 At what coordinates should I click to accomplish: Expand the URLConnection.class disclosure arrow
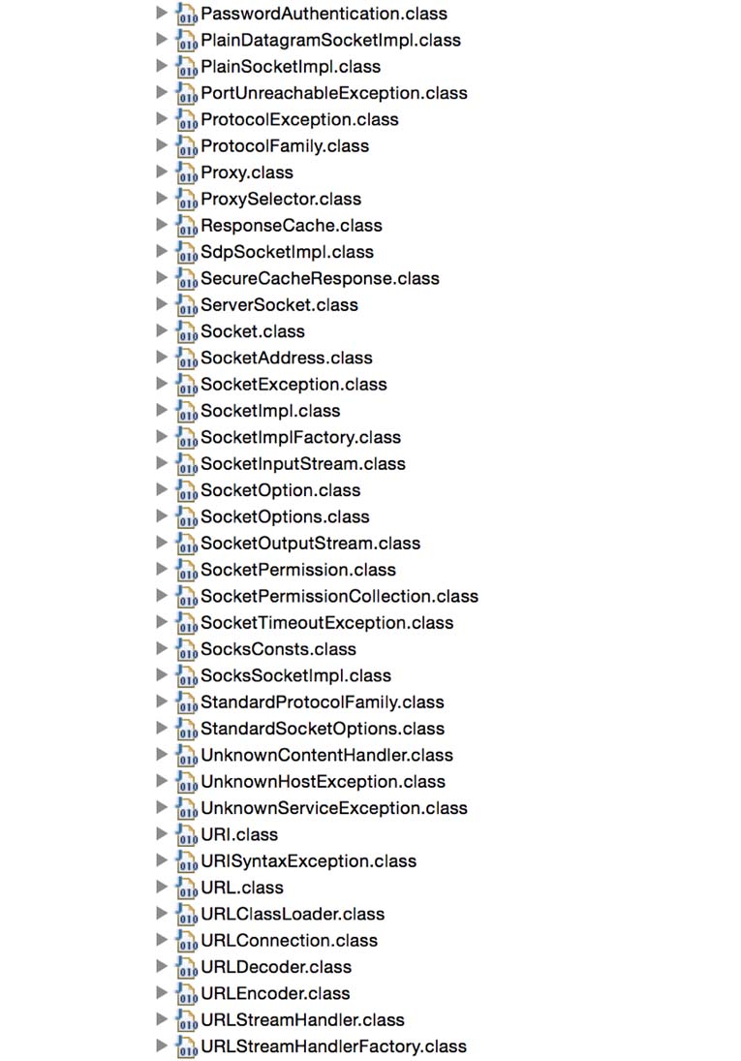click(162, 939)
